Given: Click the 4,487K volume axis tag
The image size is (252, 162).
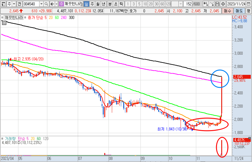Looking at the screenshot, I should tap(242, 140).
